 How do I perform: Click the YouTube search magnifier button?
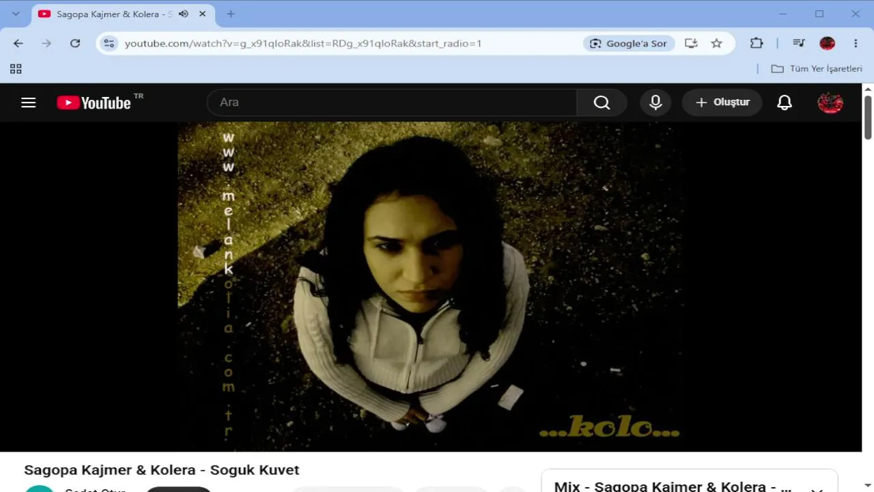pos(602,102)
